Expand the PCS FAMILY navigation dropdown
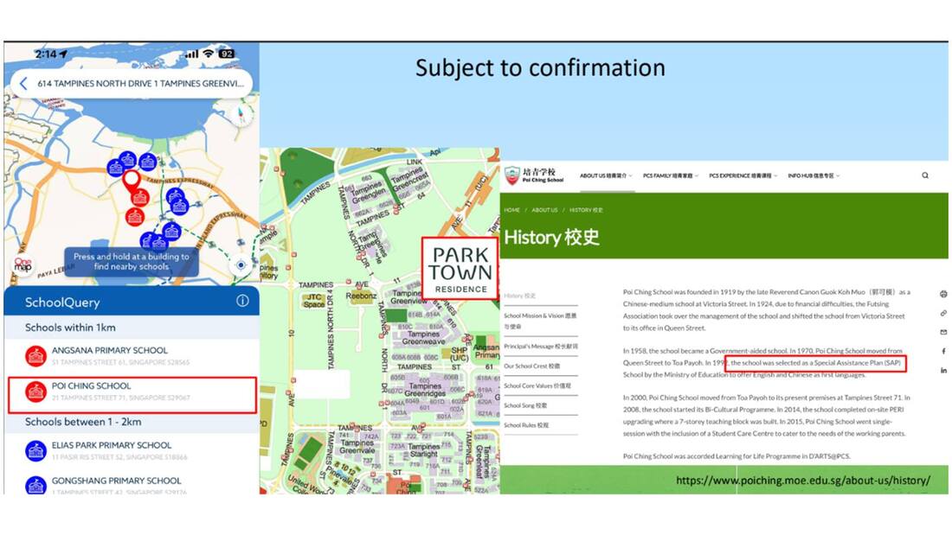The height and width of the screenshot is (535, 952). point(671,175)
